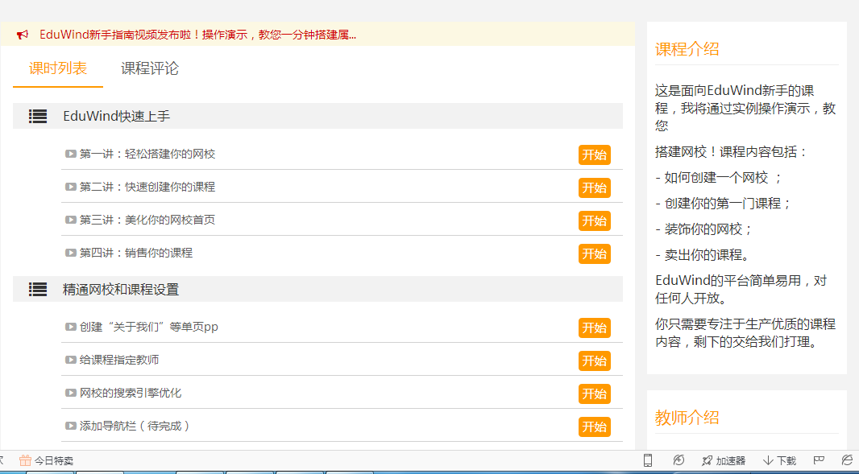Click the video icon for 第四讲
859x474 pixels.
coord(71,253)
